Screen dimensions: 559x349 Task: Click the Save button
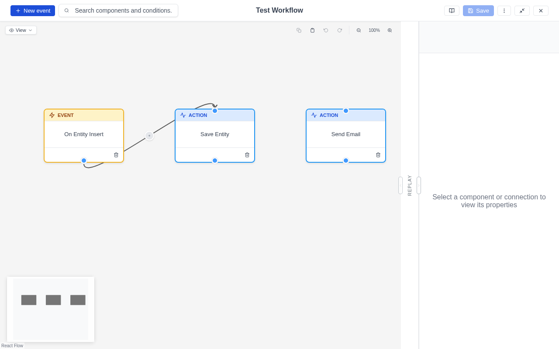478,10
